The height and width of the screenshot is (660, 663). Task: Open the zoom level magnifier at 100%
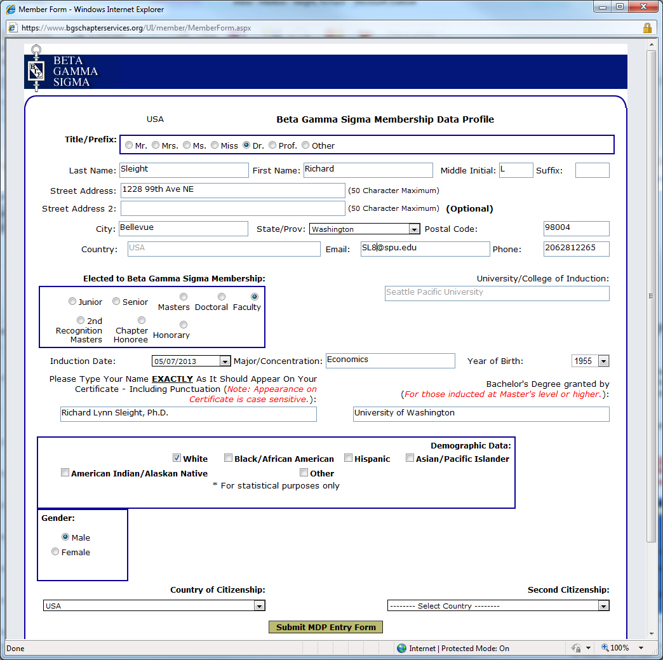tap(605, 647)
